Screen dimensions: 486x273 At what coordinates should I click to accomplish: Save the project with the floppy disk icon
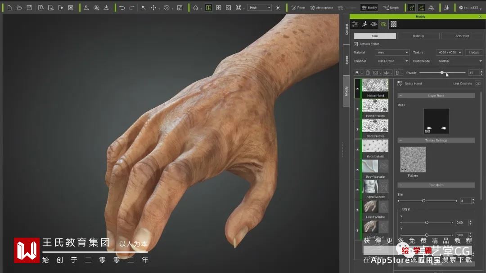pos(29,8)
